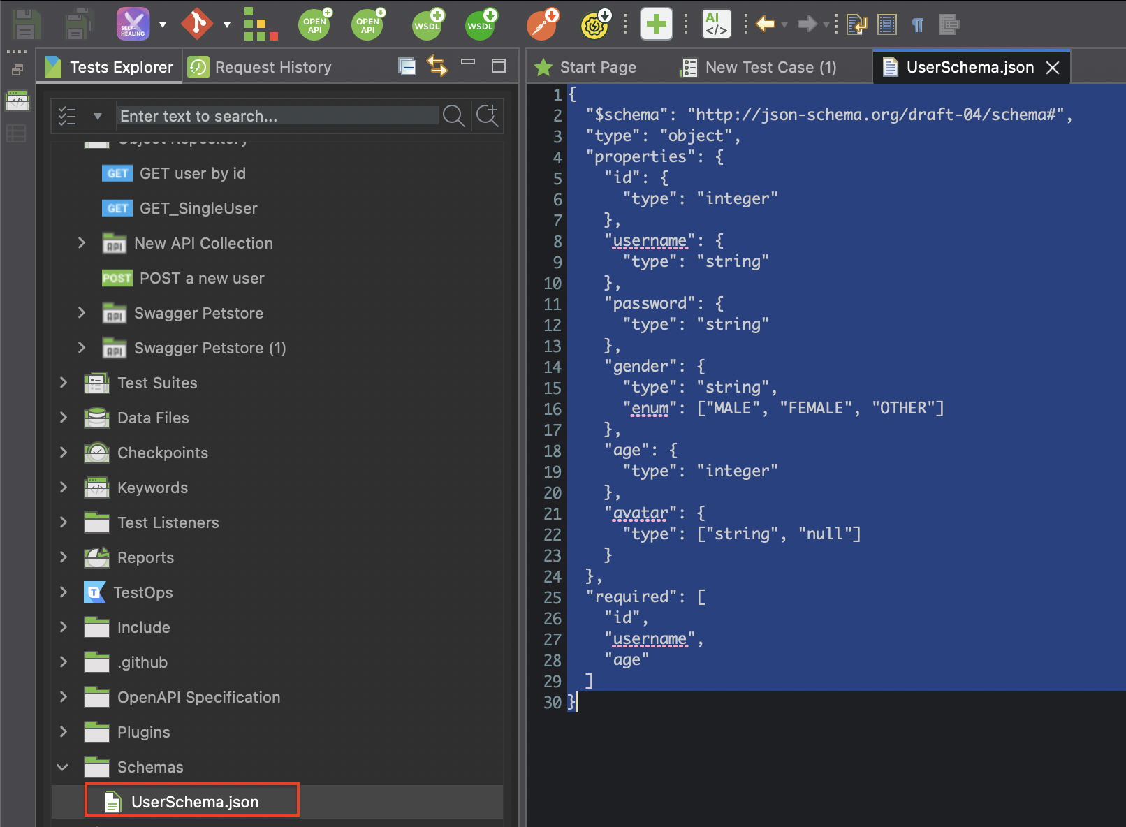1126x827 pixels.
Task: Expand the Swagger Petstore collection
Action: 81,313
